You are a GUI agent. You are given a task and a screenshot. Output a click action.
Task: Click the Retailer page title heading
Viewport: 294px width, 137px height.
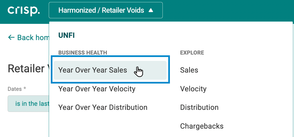pyautogui.click(x=28, y=69)
